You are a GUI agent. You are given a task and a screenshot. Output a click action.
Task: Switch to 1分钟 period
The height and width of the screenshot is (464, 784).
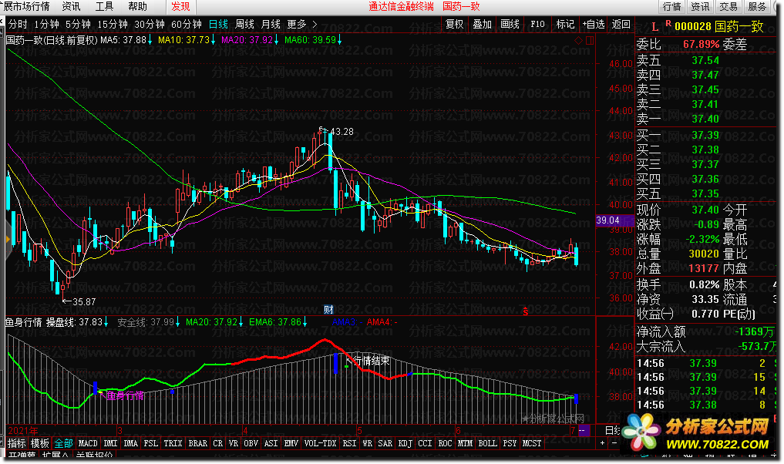(x=46, y=24)
